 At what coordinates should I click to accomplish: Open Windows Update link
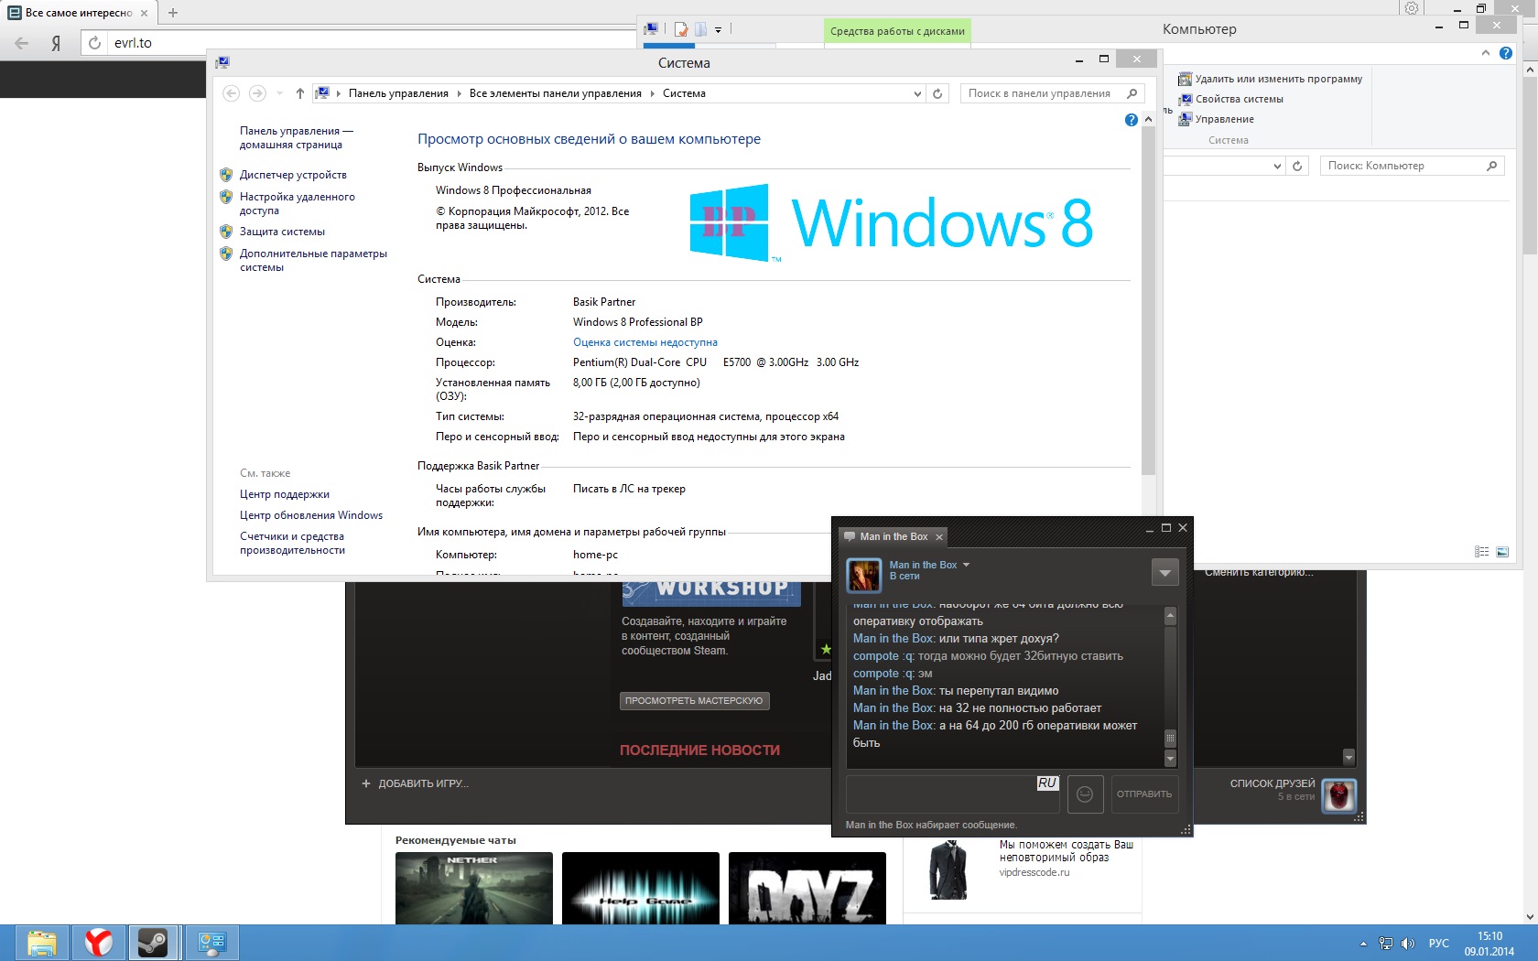pos(311,515)
